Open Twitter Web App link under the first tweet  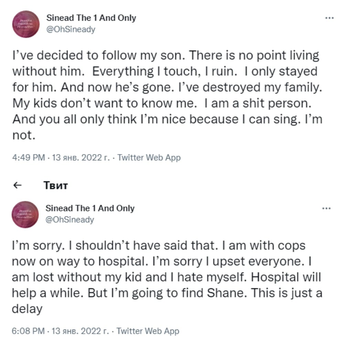coord(149,158)
